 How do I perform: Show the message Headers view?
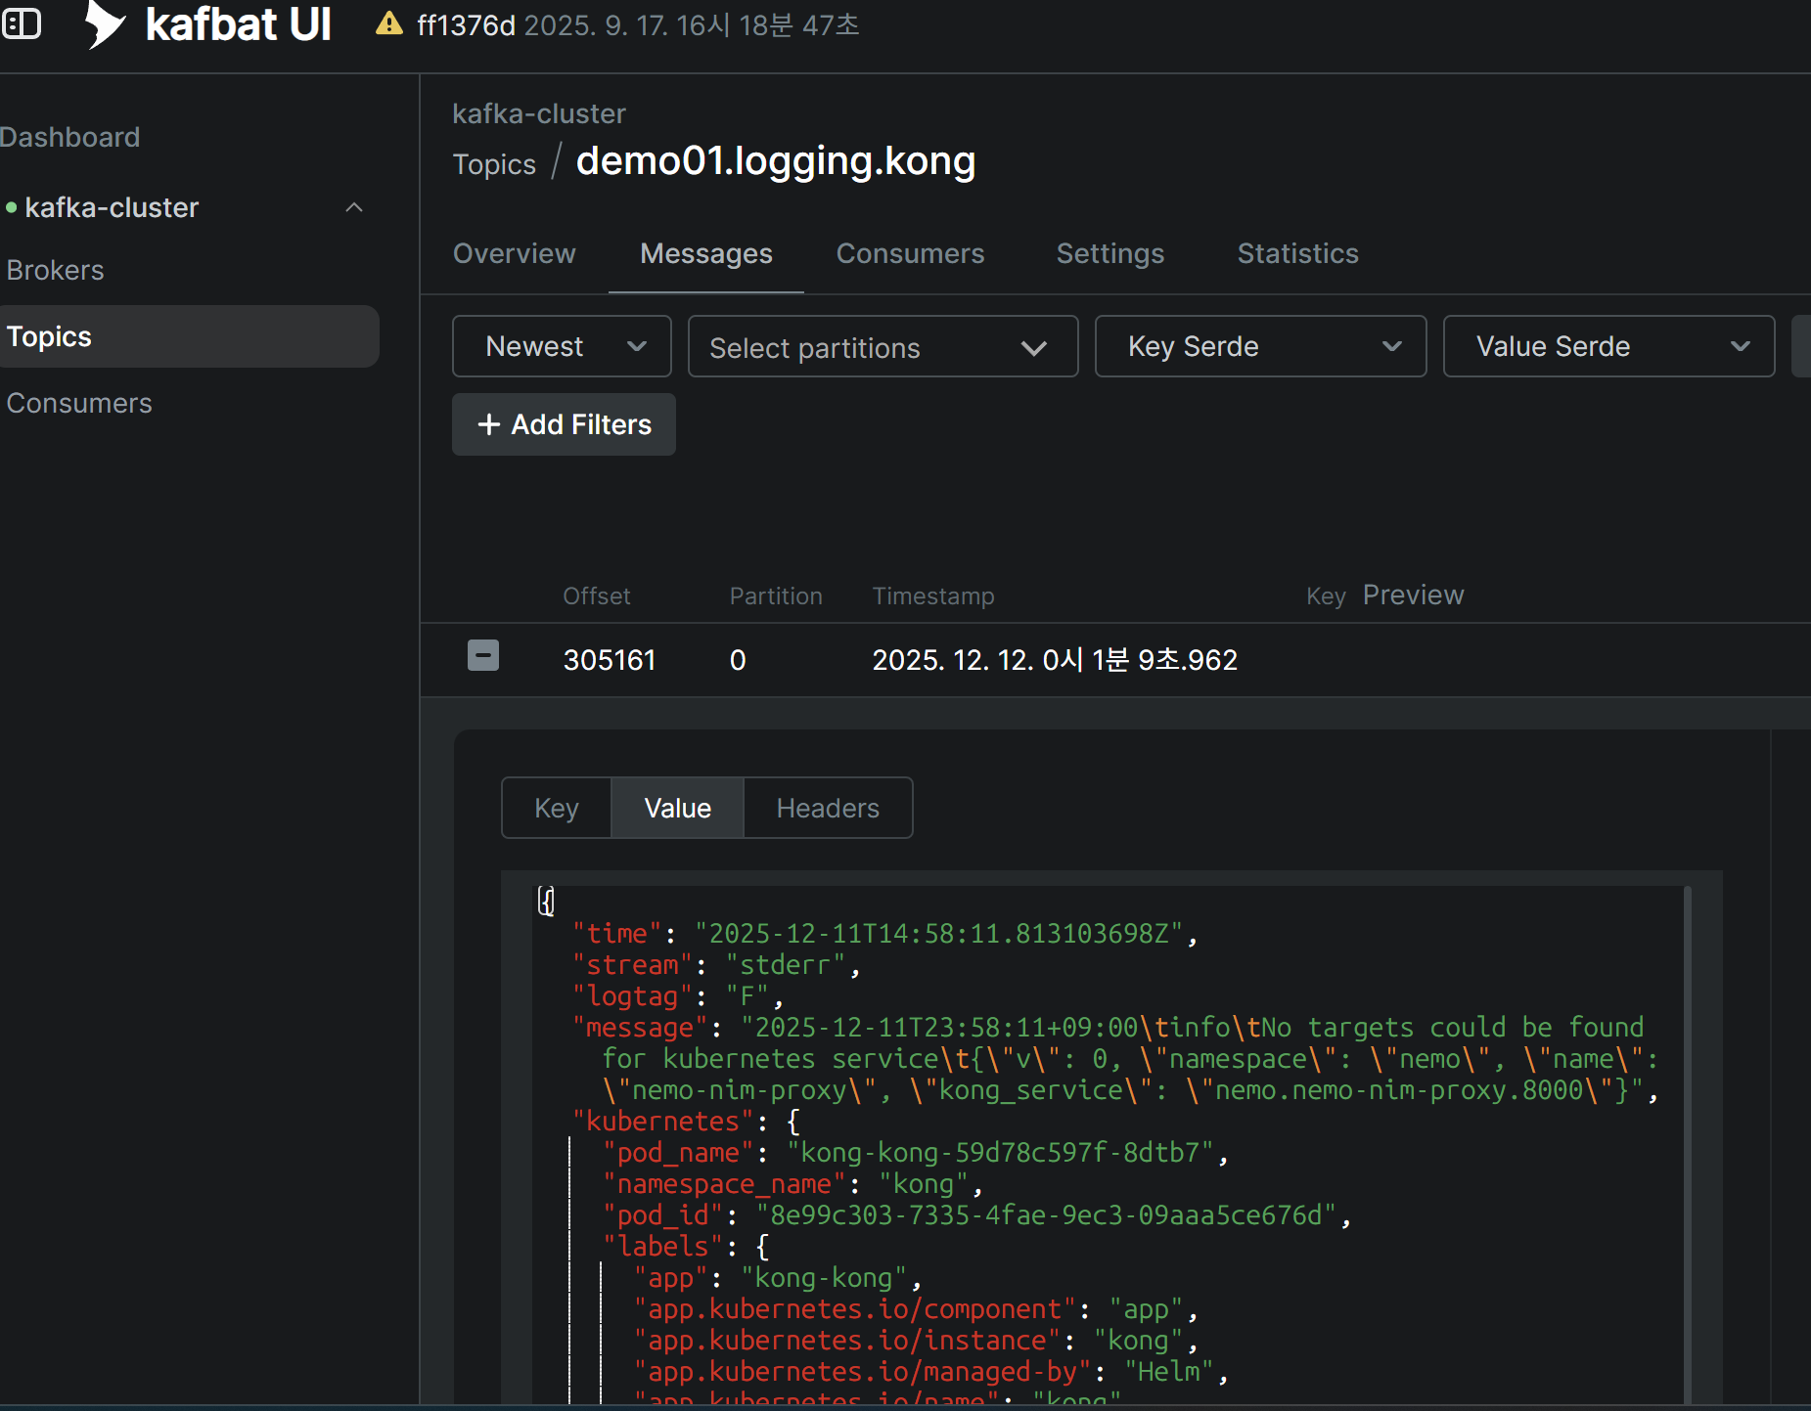[x=828, y=808]
